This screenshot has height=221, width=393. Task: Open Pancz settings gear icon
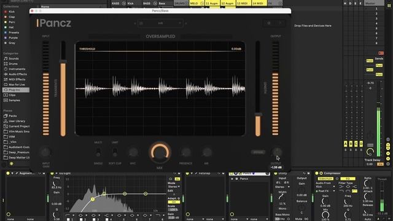269,23
